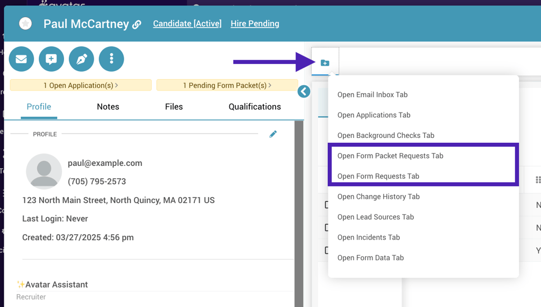
Task: Expand the 1 Open Application(s) banner
Action: (x=81, y=85)
